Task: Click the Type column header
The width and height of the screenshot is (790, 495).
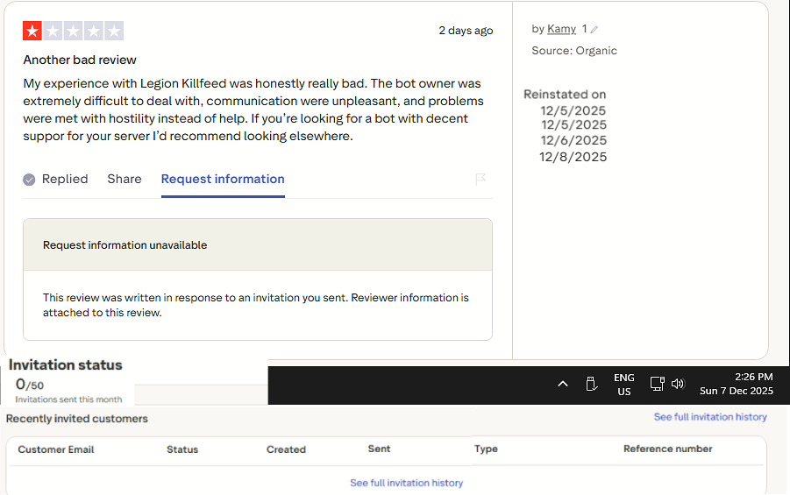Action: 486,449
